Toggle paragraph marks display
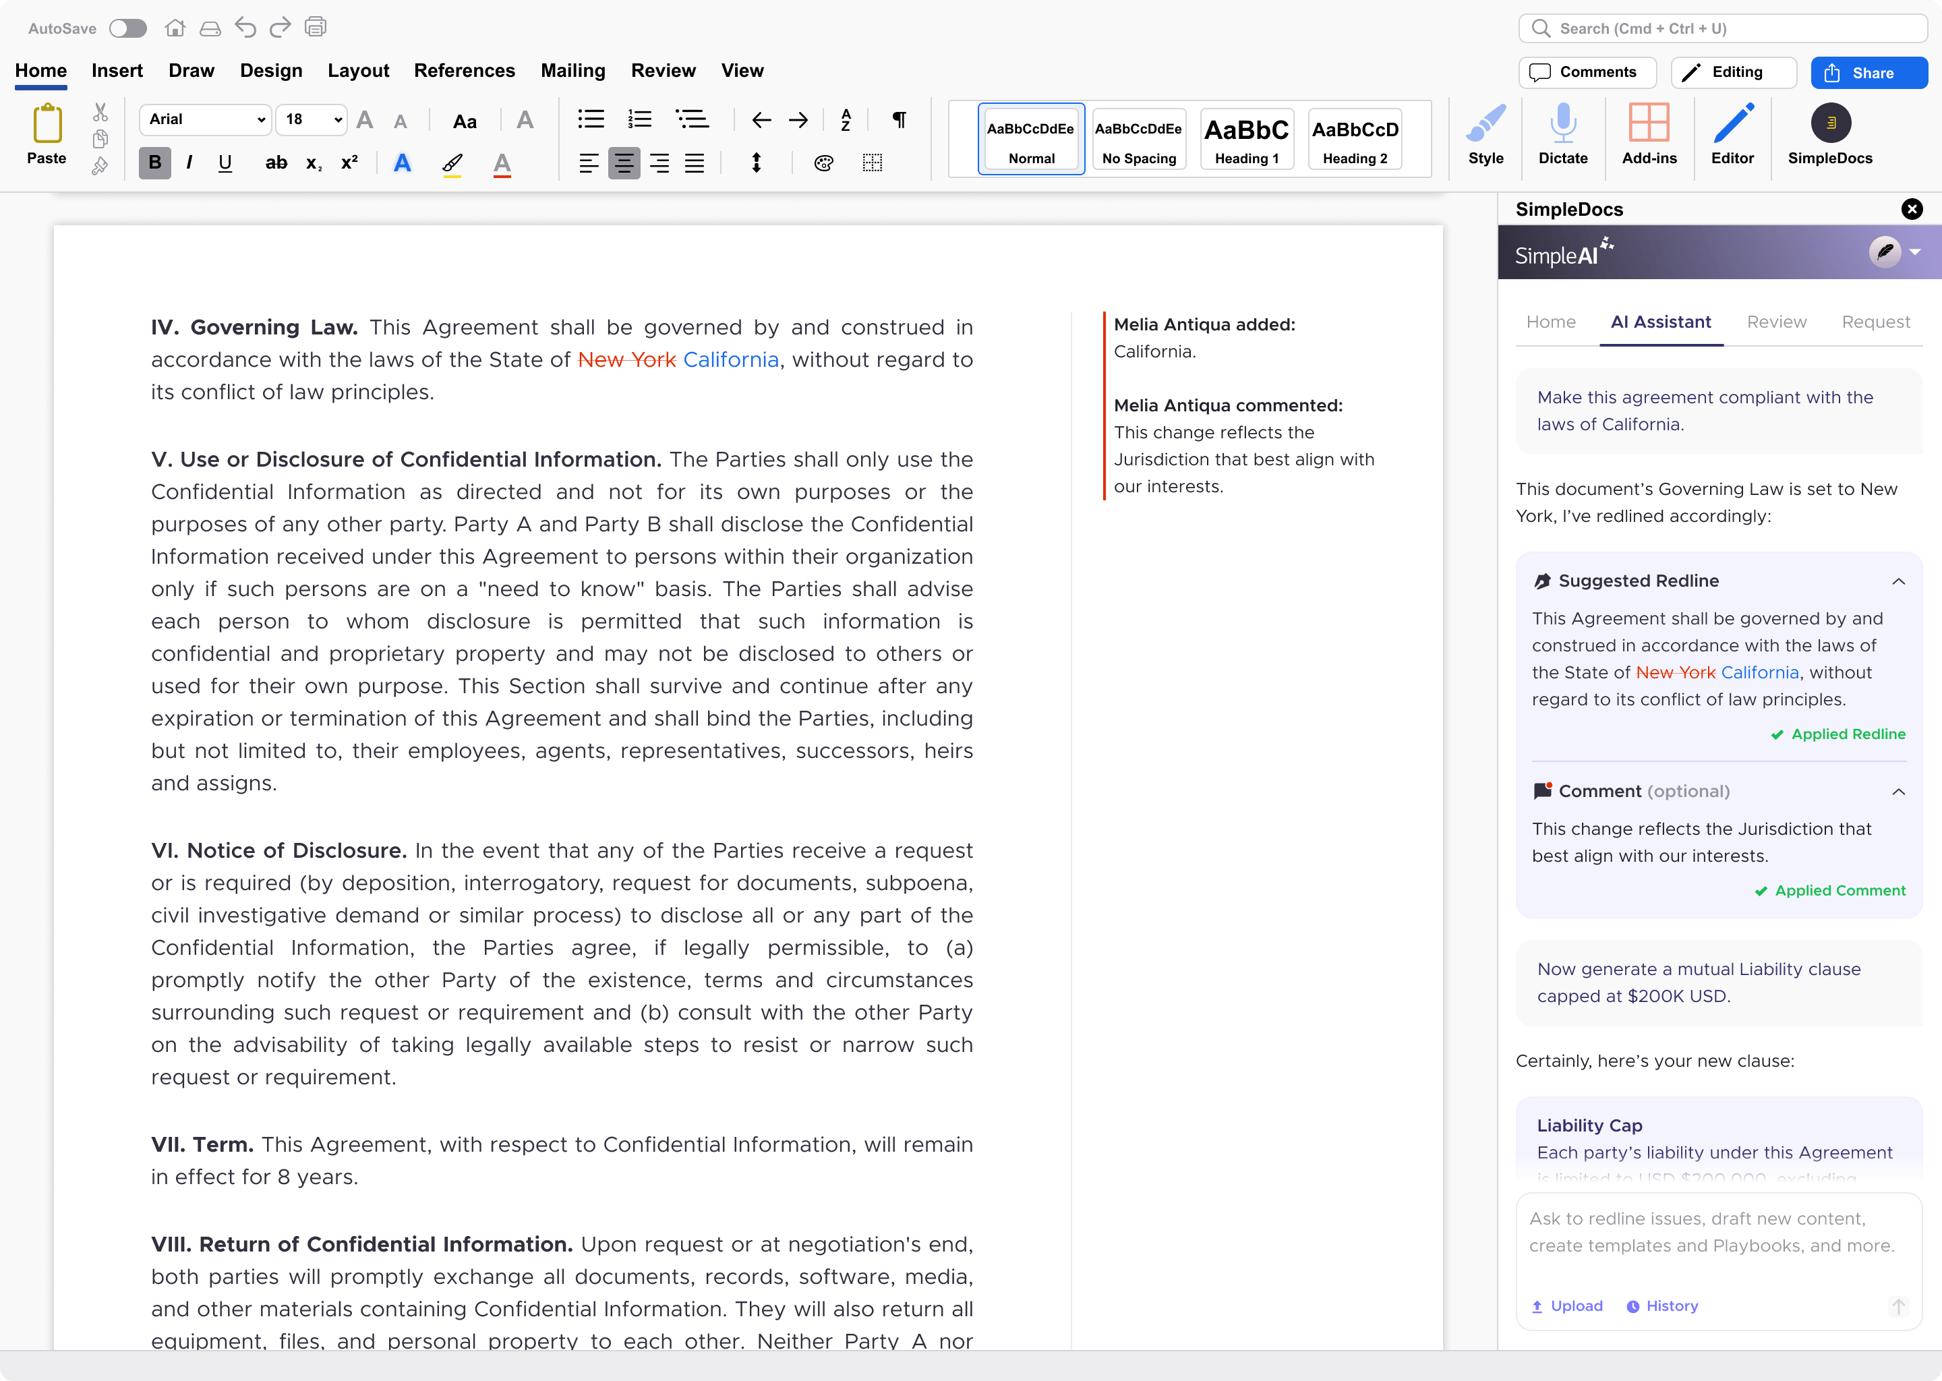Screen dimensions: 1942x1381 pos(899,119)
